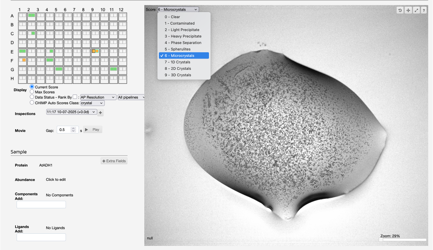Select 3 - Heavy Precipitate
This screenshot has width=433, height=250.
(184, 36)
